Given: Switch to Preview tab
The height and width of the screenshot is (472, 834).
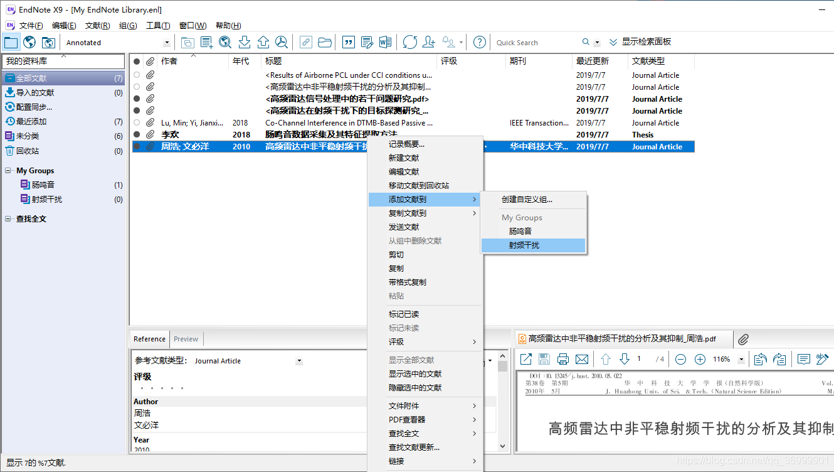Looking at the screenshot, I should [x=186, y=339].
